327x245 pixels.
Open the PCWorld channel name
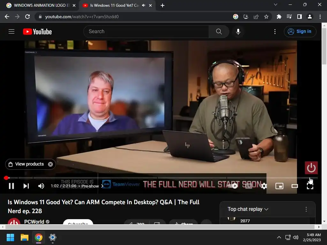pyautogui.click(x=34, y=222)
